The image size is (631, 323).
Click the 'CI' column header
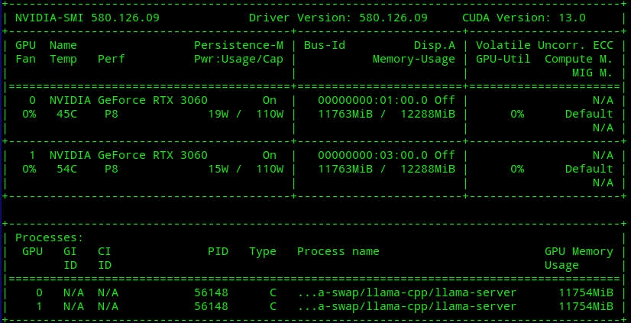pos(104,252)
